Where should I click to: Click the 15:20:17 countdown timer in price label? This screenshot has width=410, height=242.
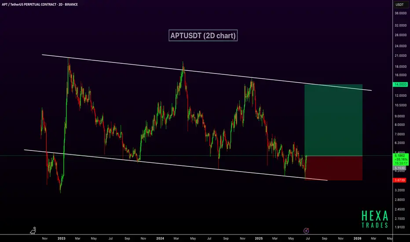(x=401, y=163)
